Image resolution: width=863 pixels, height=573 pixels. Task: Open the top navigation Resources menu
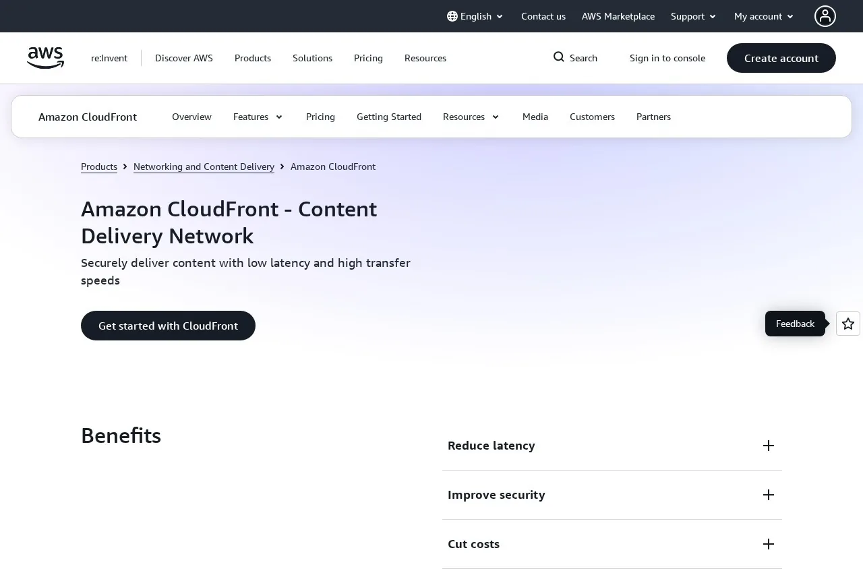pyautogui.click(x=425, y=58)
